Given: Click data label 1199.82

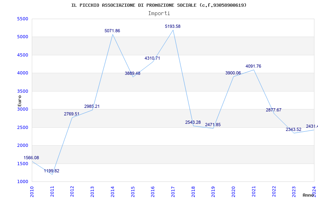Looking at the screenshot, I should click(52, 171).
